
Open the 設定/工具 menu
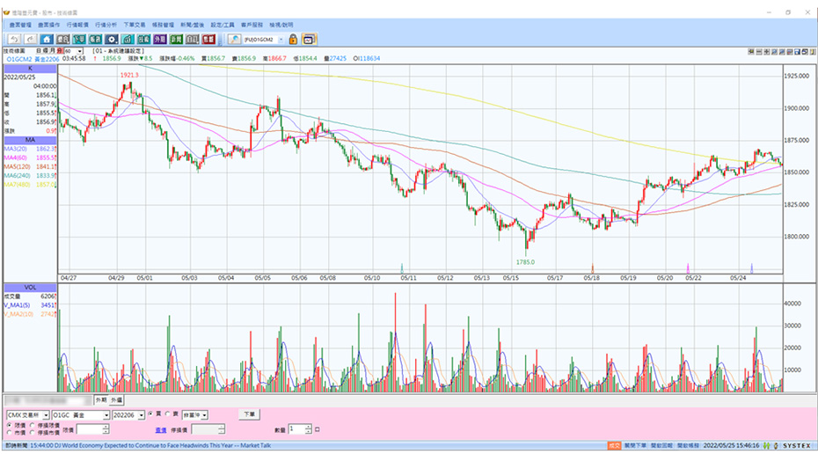(223, 25)
